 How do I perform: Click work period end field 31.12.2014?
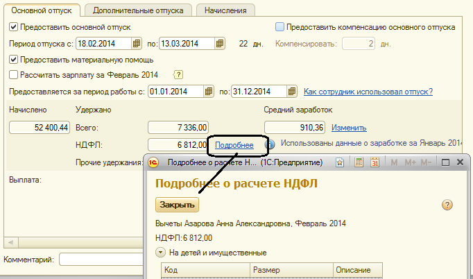coord(259,92)
